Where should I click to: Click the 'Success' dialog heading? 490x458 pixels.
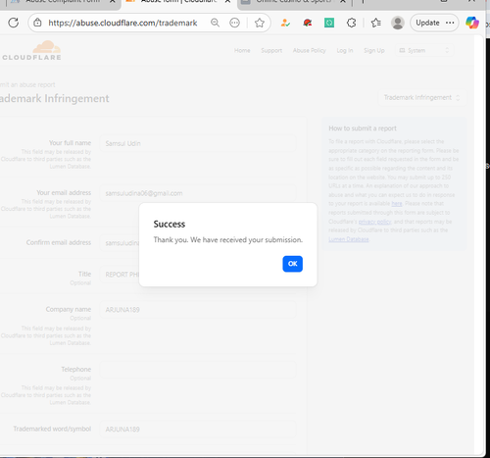tap(170, 224)
